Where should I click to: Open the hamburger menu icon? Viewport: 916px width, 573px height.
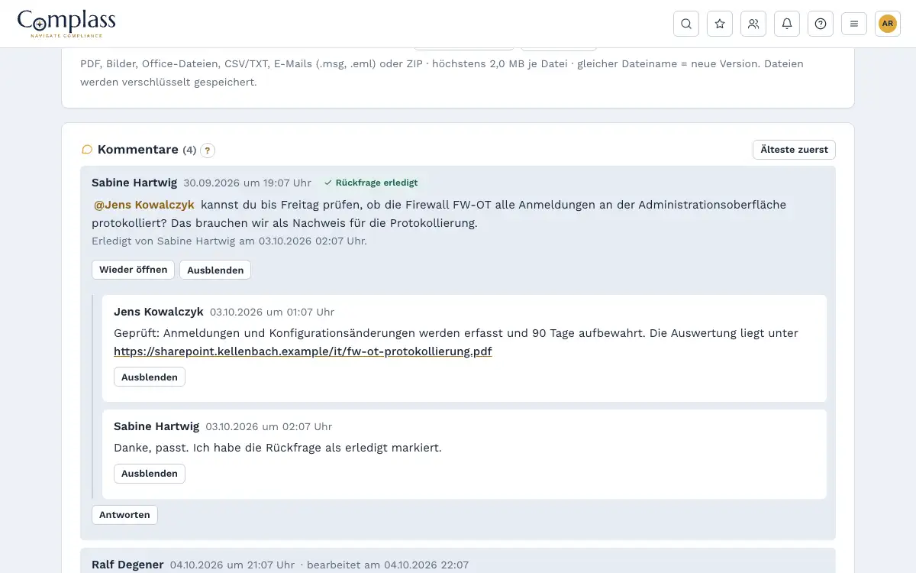point(854,24)
